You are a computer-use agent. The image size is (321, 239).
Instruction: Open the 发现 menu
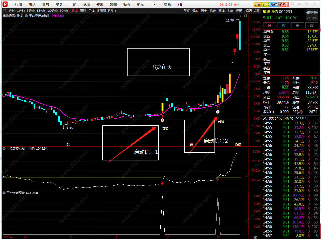tap(86, 5)
